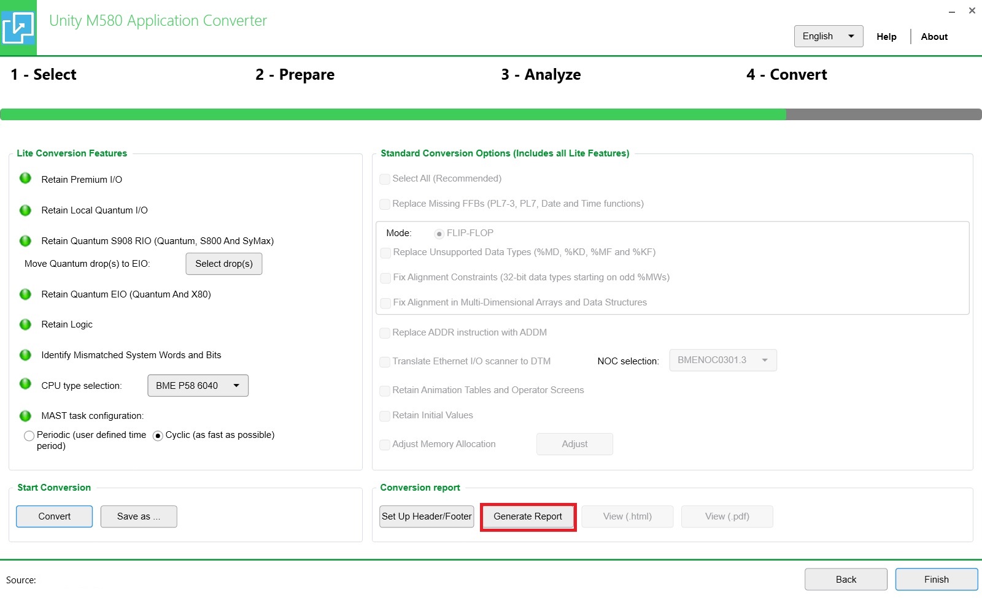Click the Adjust memory button
This screenshot has height=598, width=982.
tap(574, 444)
